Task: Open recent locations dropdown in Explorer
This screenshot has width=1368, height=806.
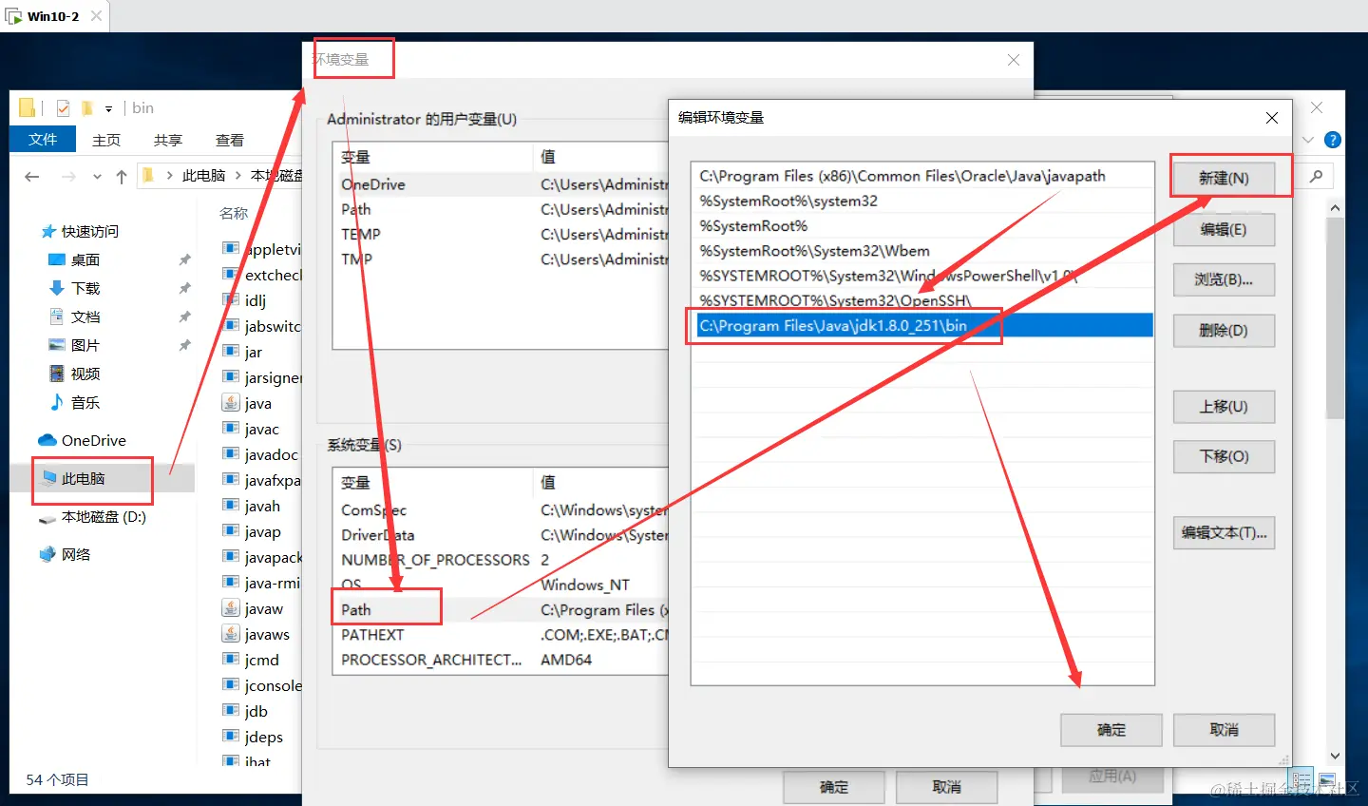Action: click(97, 177)
